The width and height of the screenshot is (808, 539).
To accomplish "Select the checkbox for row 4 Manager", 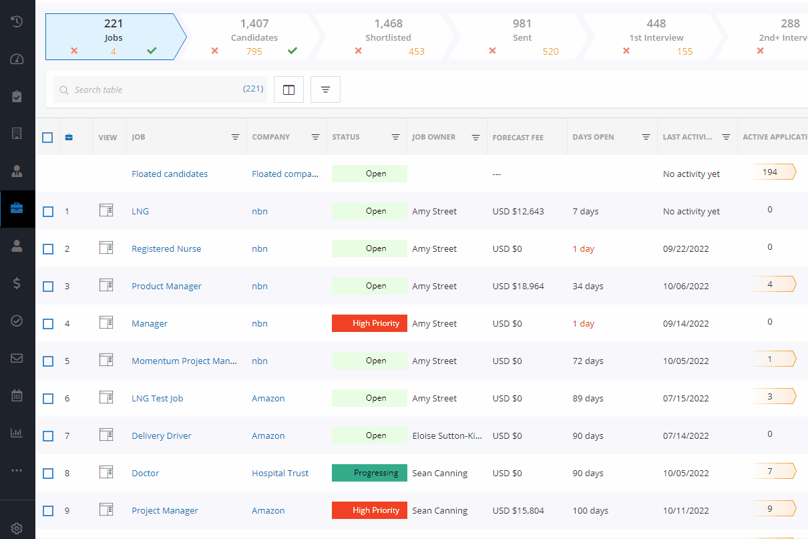I will pyautogui.click(x=47, y=324).
